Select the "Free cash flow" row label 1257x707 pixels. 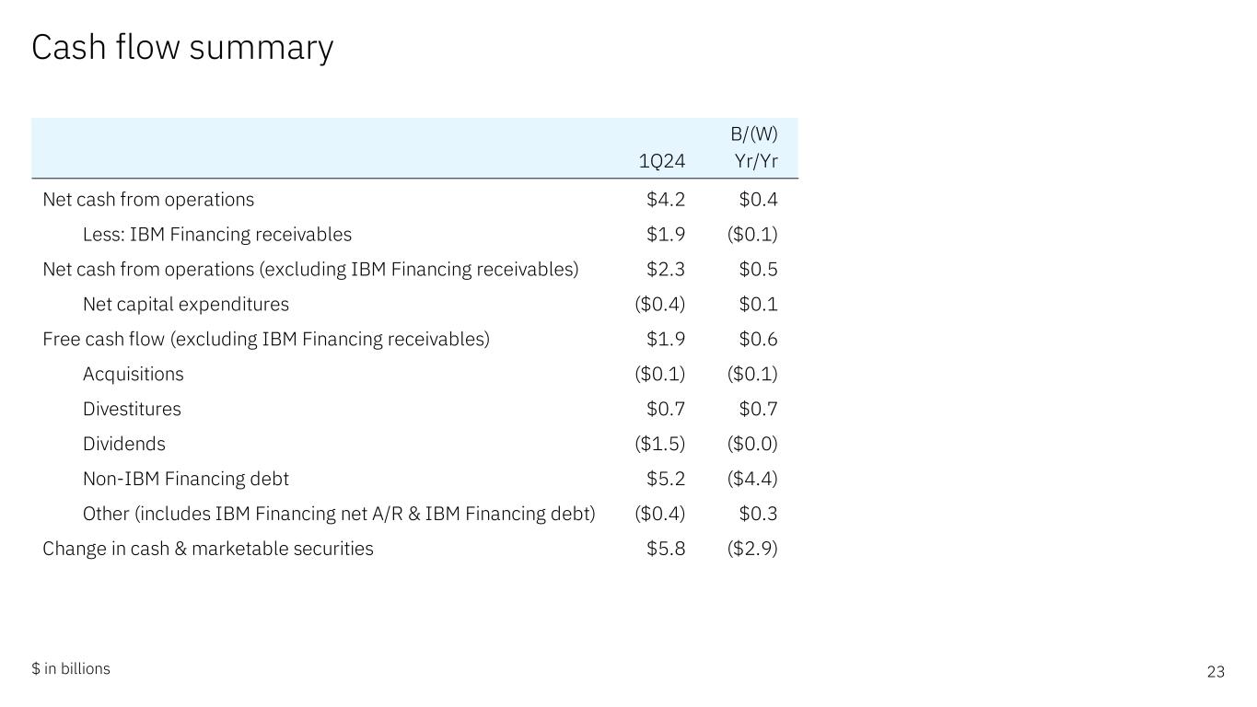[x=266, y=340]
